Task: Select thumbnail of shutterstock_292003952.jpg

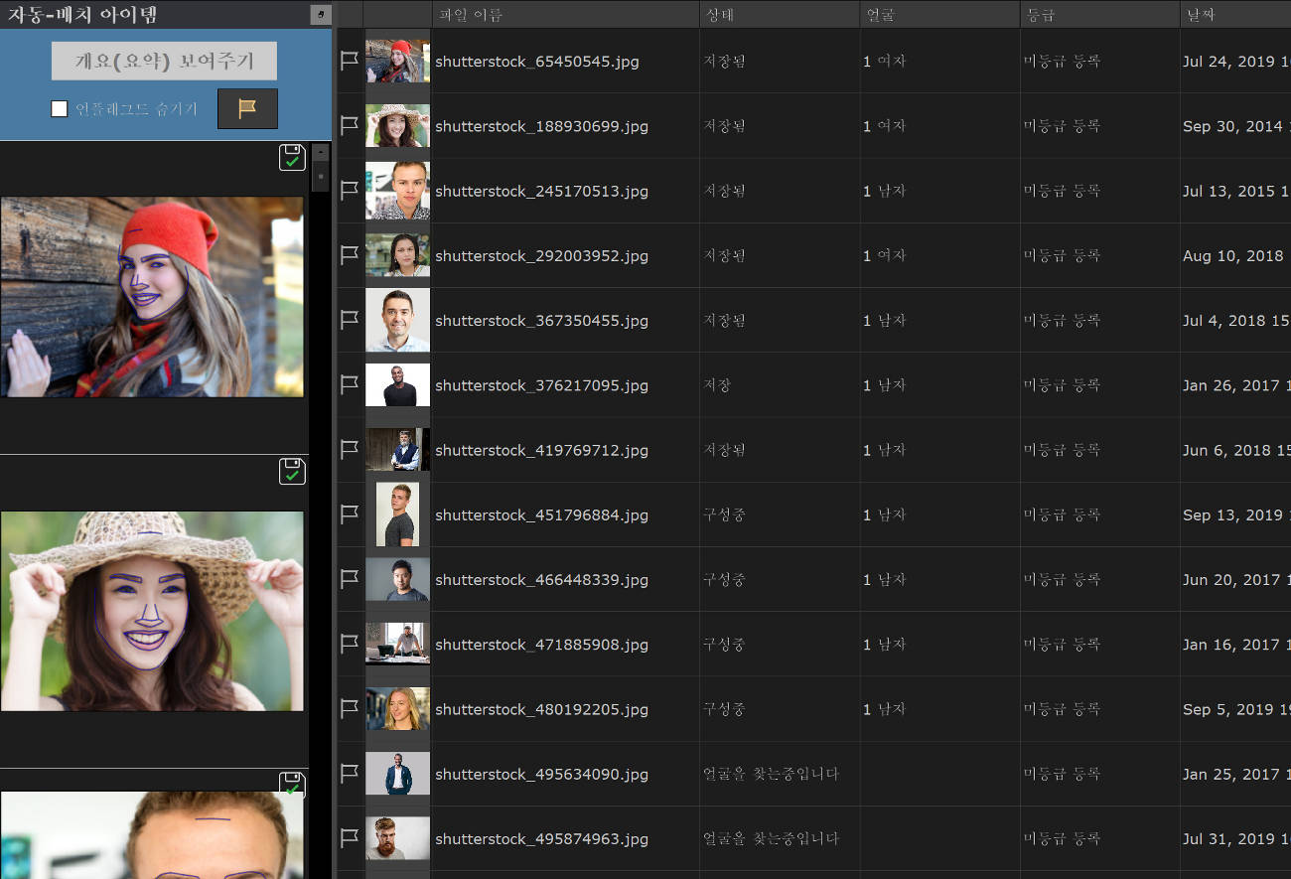Action: point(397,255)
